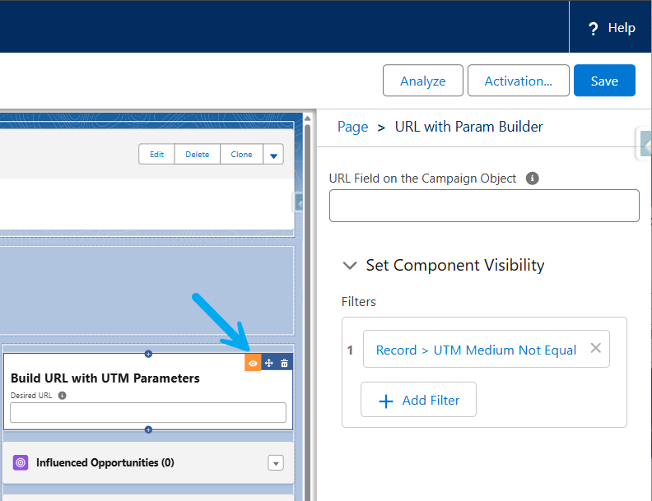Click the URL with Param Builder breadcrumb title
The image size is (652, 501).
click(x=468, y=127)
